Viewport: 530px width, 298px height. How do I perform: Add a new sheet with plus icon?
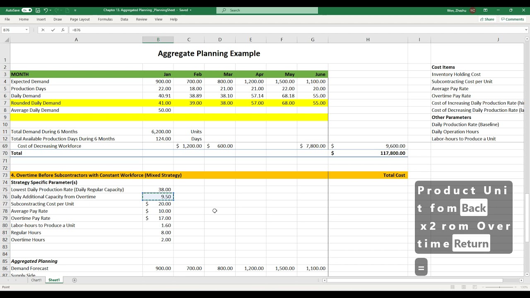click(75, 280)
